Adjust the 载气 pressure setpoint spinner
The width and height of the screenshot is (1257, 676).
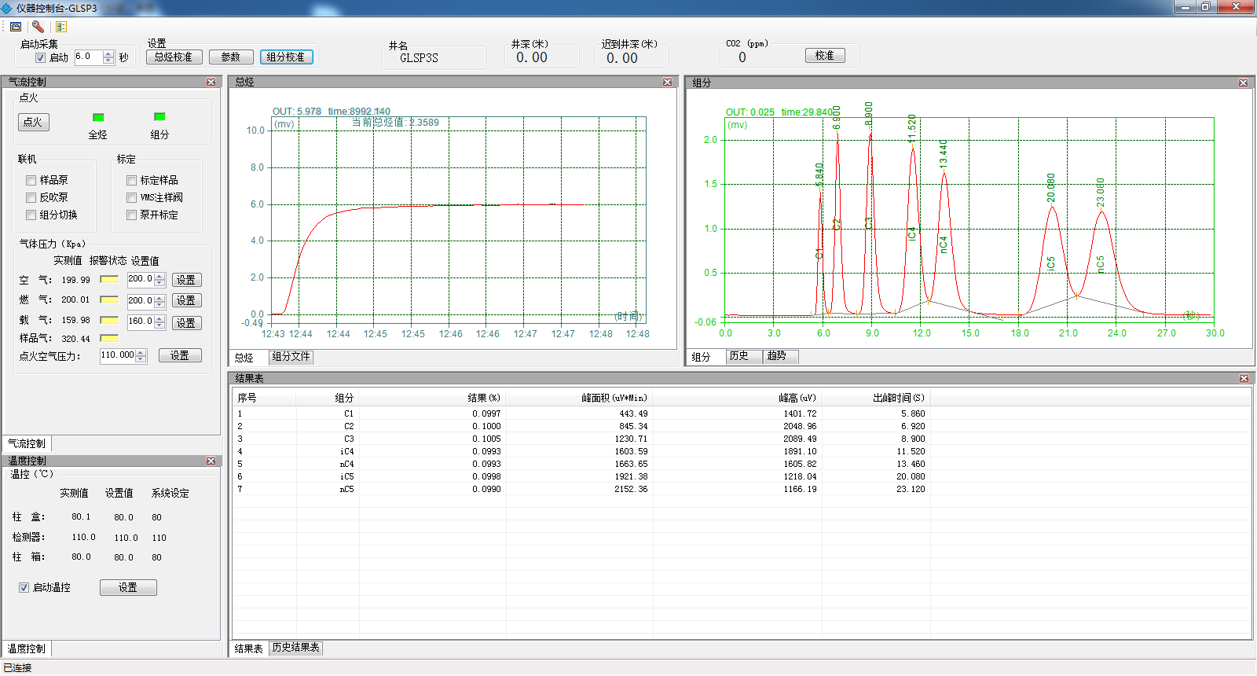(x=159, y=321)
